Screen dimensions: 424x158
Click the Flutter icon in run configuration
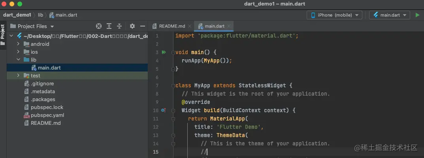click(x=376, y=15)
